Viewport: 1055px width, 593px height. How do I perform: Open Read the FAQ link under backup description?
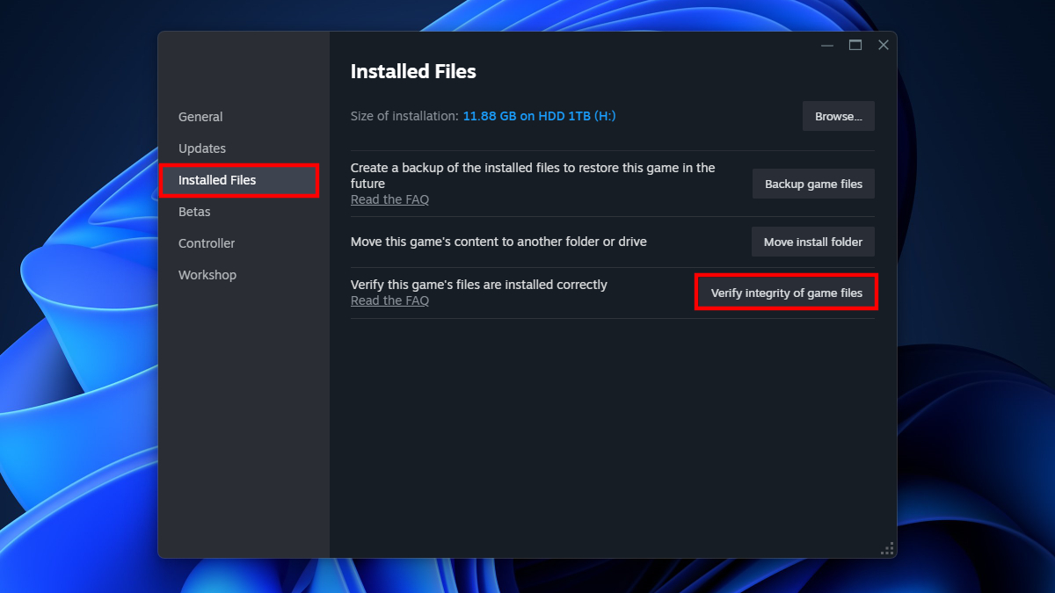[389, 199]
